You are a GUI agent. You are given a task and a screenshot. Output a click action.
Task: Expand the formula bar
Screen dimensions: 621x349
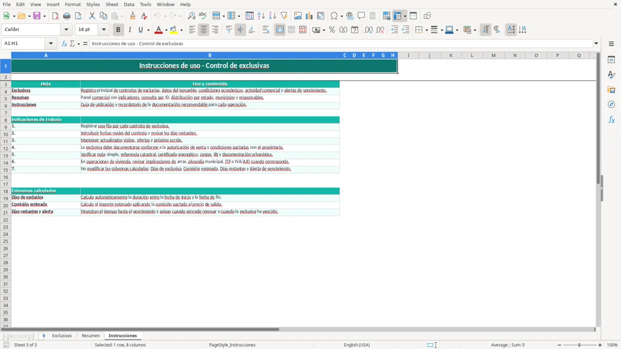(x=596, y=44)
